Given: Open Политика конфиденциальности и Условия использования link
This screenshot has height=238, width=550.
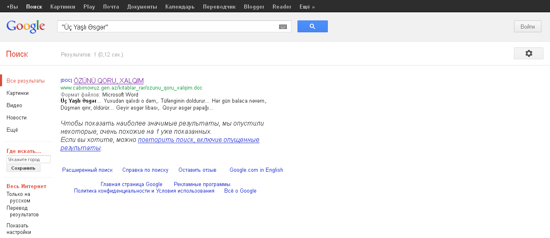Looking at the screenshot, I should [144, 191].
